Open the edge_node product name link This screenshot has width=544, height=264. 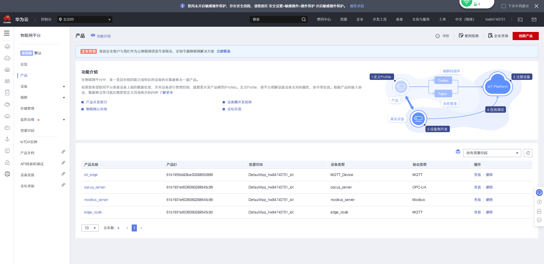click(x=93, y=212)
